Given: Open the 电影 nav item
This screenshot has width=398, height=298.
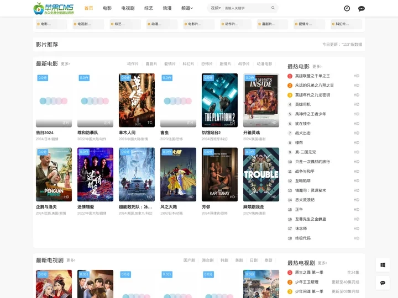Looking at the screenshot, I should tap(107, 8).
